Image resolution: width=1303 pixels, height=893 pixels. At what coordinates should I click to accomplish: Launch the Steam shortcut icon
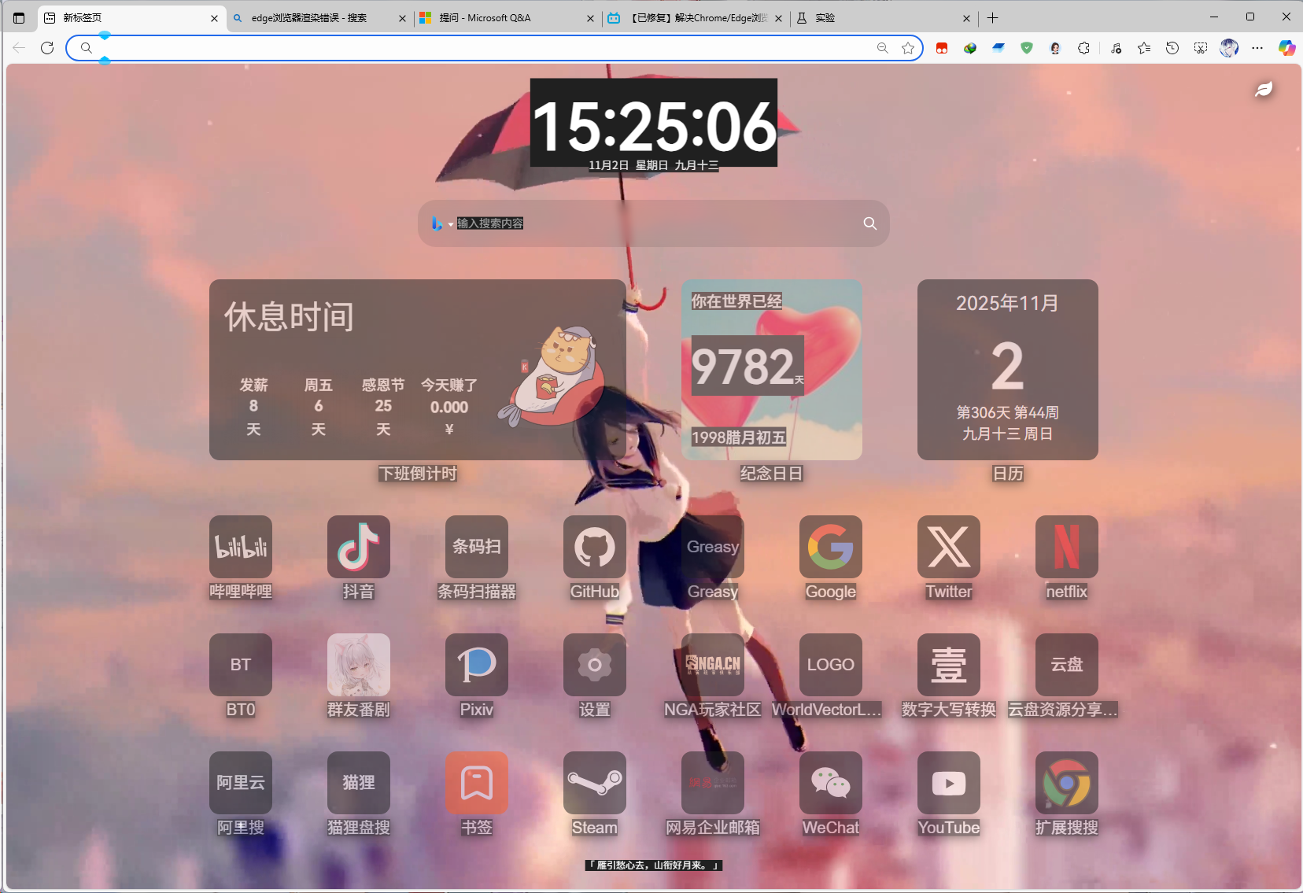595,783
